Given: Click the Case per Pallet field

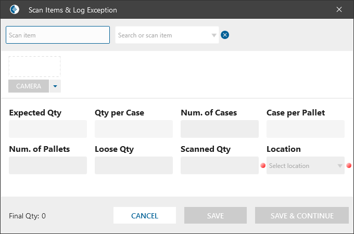Looking at the screenshot, I should pyautogui.click(x=306, y=129).
